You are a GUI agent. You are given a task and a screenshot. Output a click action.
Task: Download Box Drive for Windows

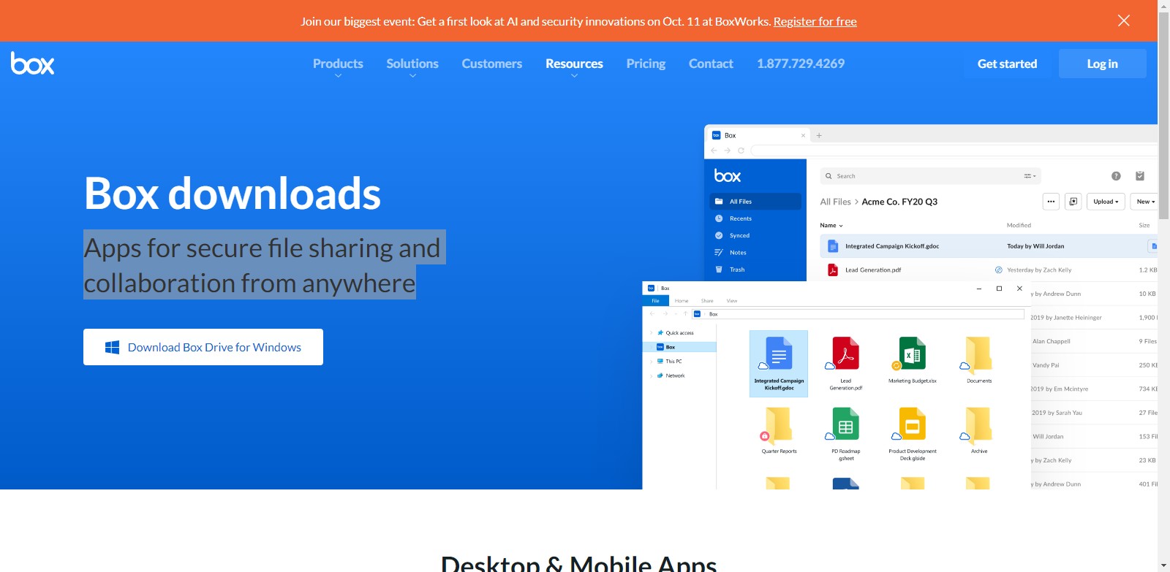tap(203, 347)
